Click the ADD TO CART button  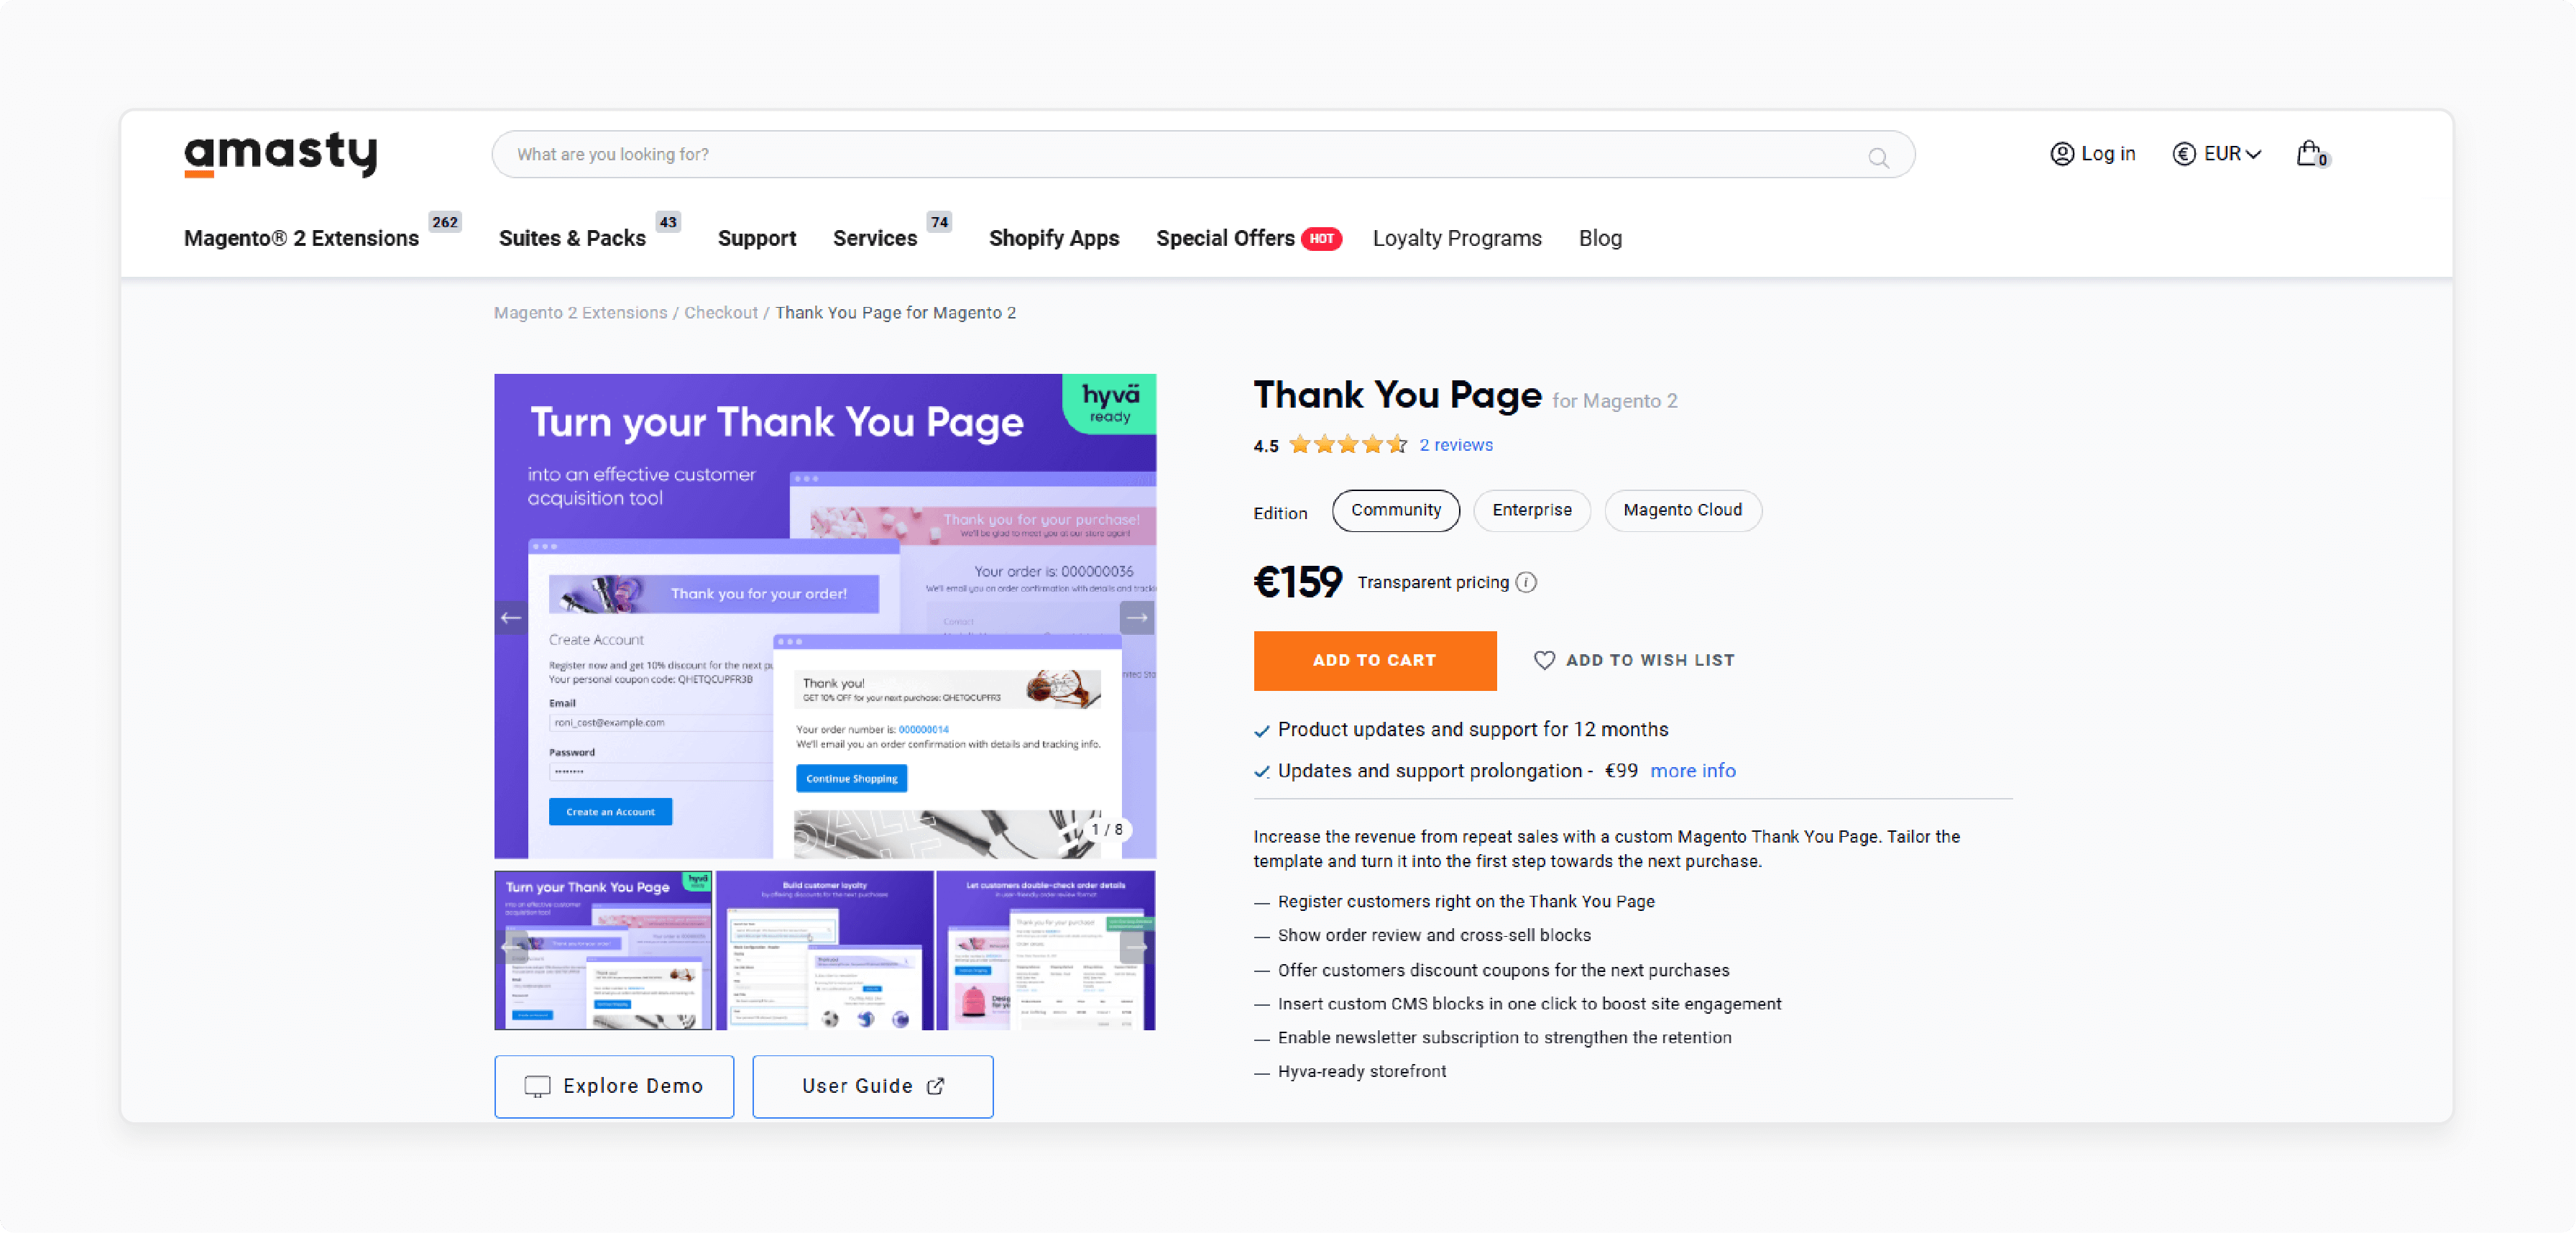click(1375, 659)
